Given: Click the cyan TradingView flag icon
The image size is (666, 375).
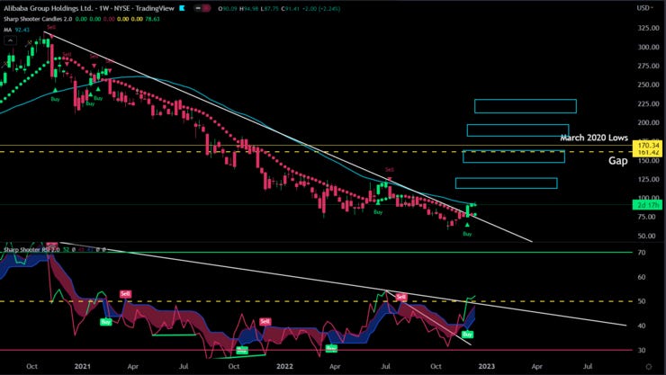Looking at the screenshot, I should click(182, 8).
